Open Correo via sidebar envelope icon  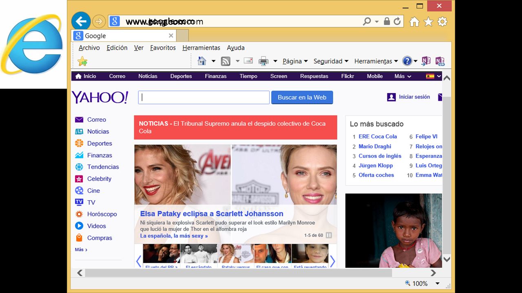click(79, 120)
